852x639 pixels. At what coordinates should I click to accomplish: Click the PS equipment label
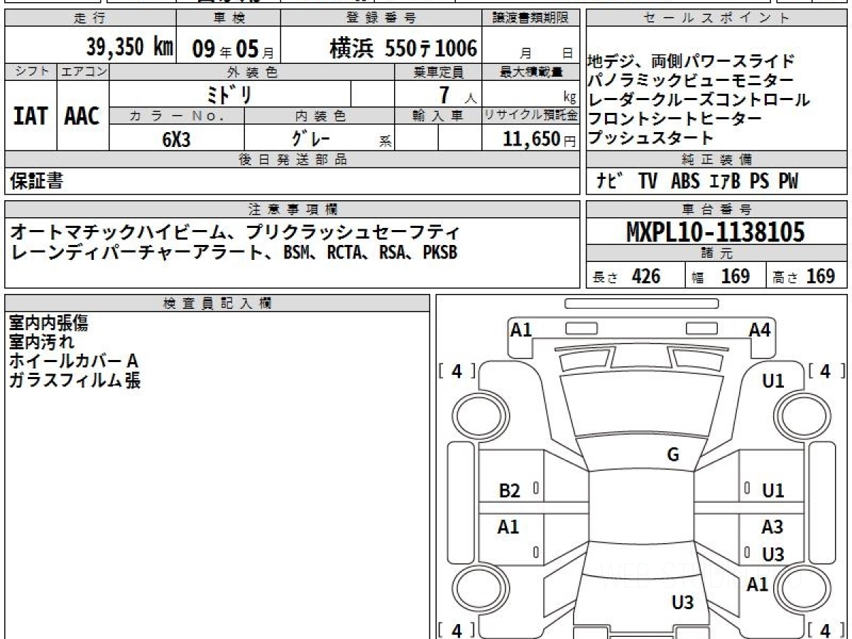(759, 182)
